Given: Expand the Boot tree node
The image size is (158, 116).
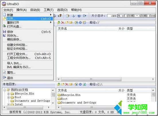Looking at the screenshot, I should (x=8, y=97).
